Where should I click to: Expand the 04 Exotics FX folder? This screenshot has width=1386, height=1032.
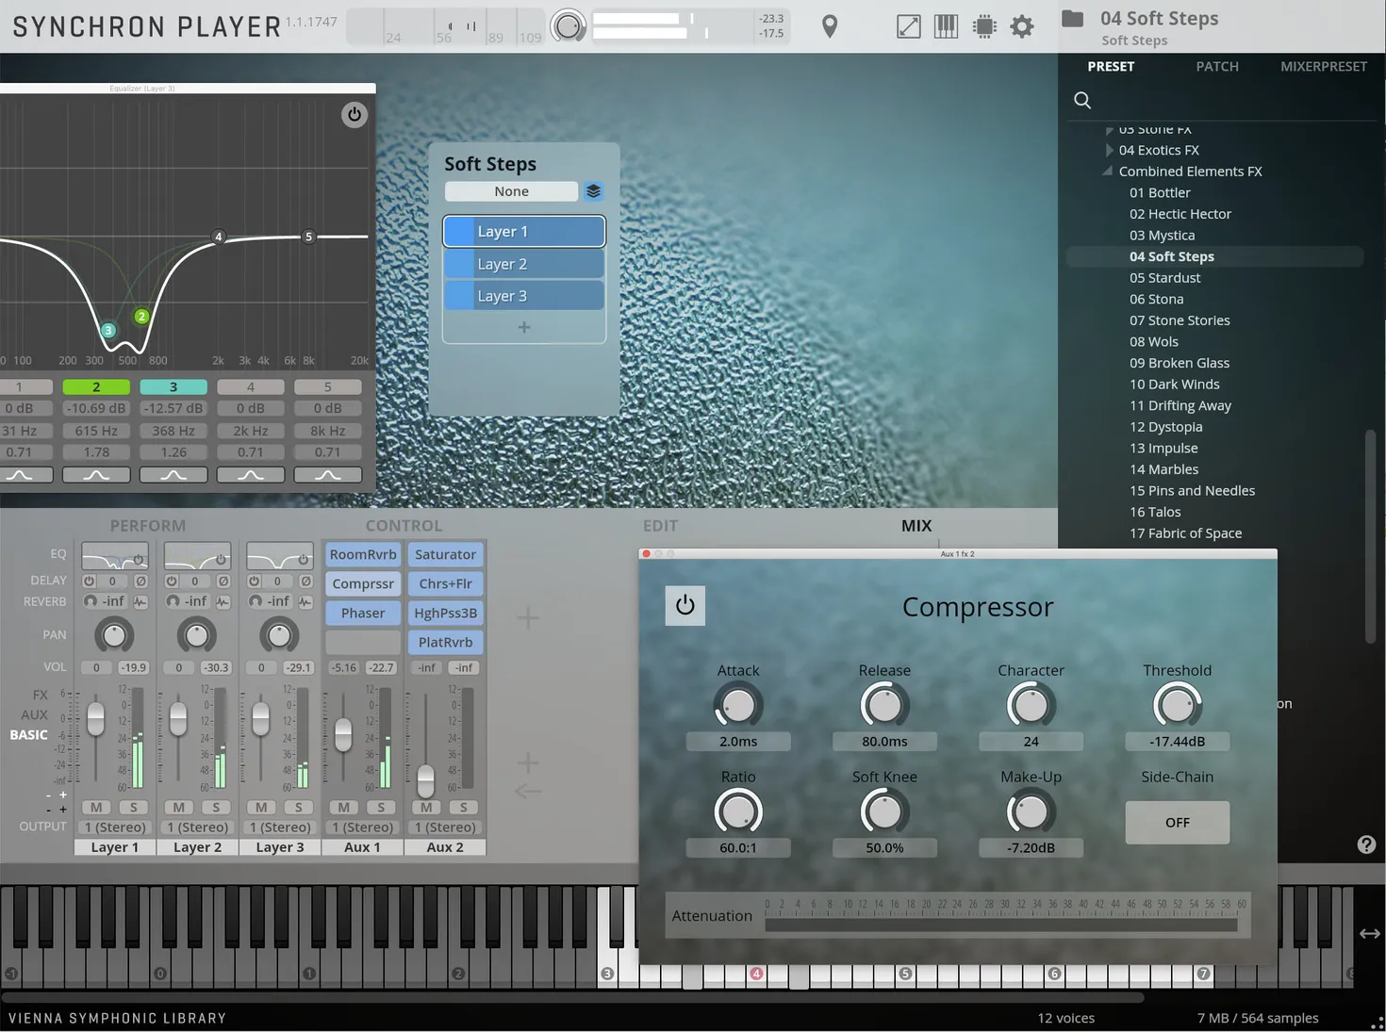click(1107, 149)
